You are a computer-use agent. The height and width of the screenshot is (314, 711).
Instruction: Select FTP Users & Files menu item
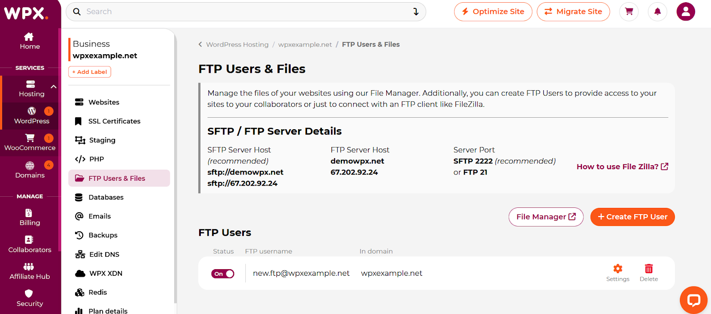[x=119, y=178]
